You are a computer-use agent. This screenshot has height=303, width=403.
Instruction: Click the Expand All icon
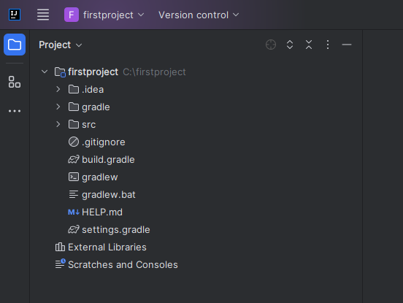tap(290, 45)
